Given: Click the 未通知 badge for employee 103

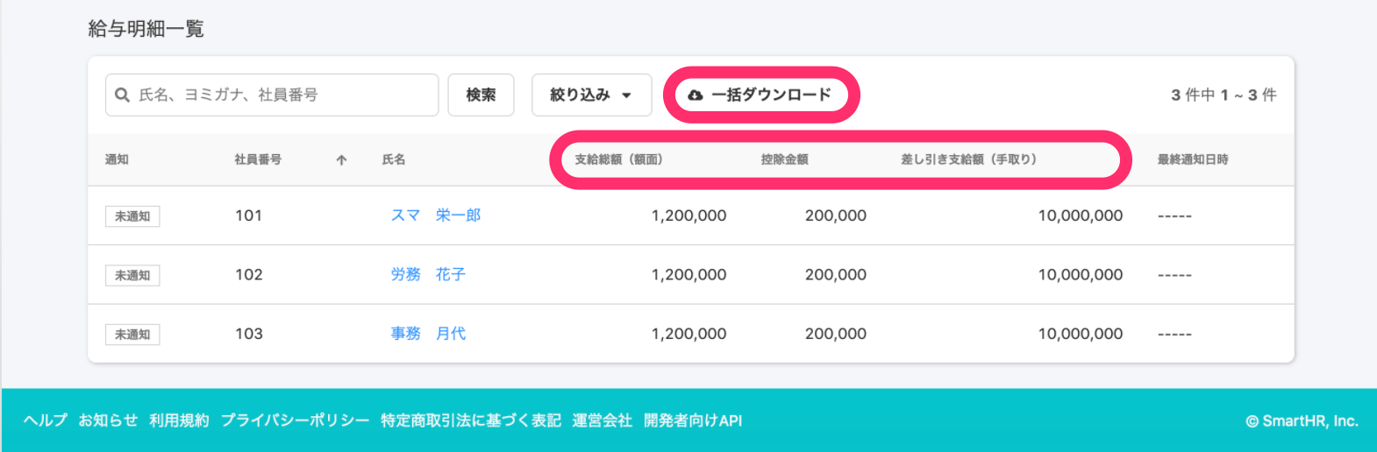Looking at the screenshot, I should tap(132, 335).
